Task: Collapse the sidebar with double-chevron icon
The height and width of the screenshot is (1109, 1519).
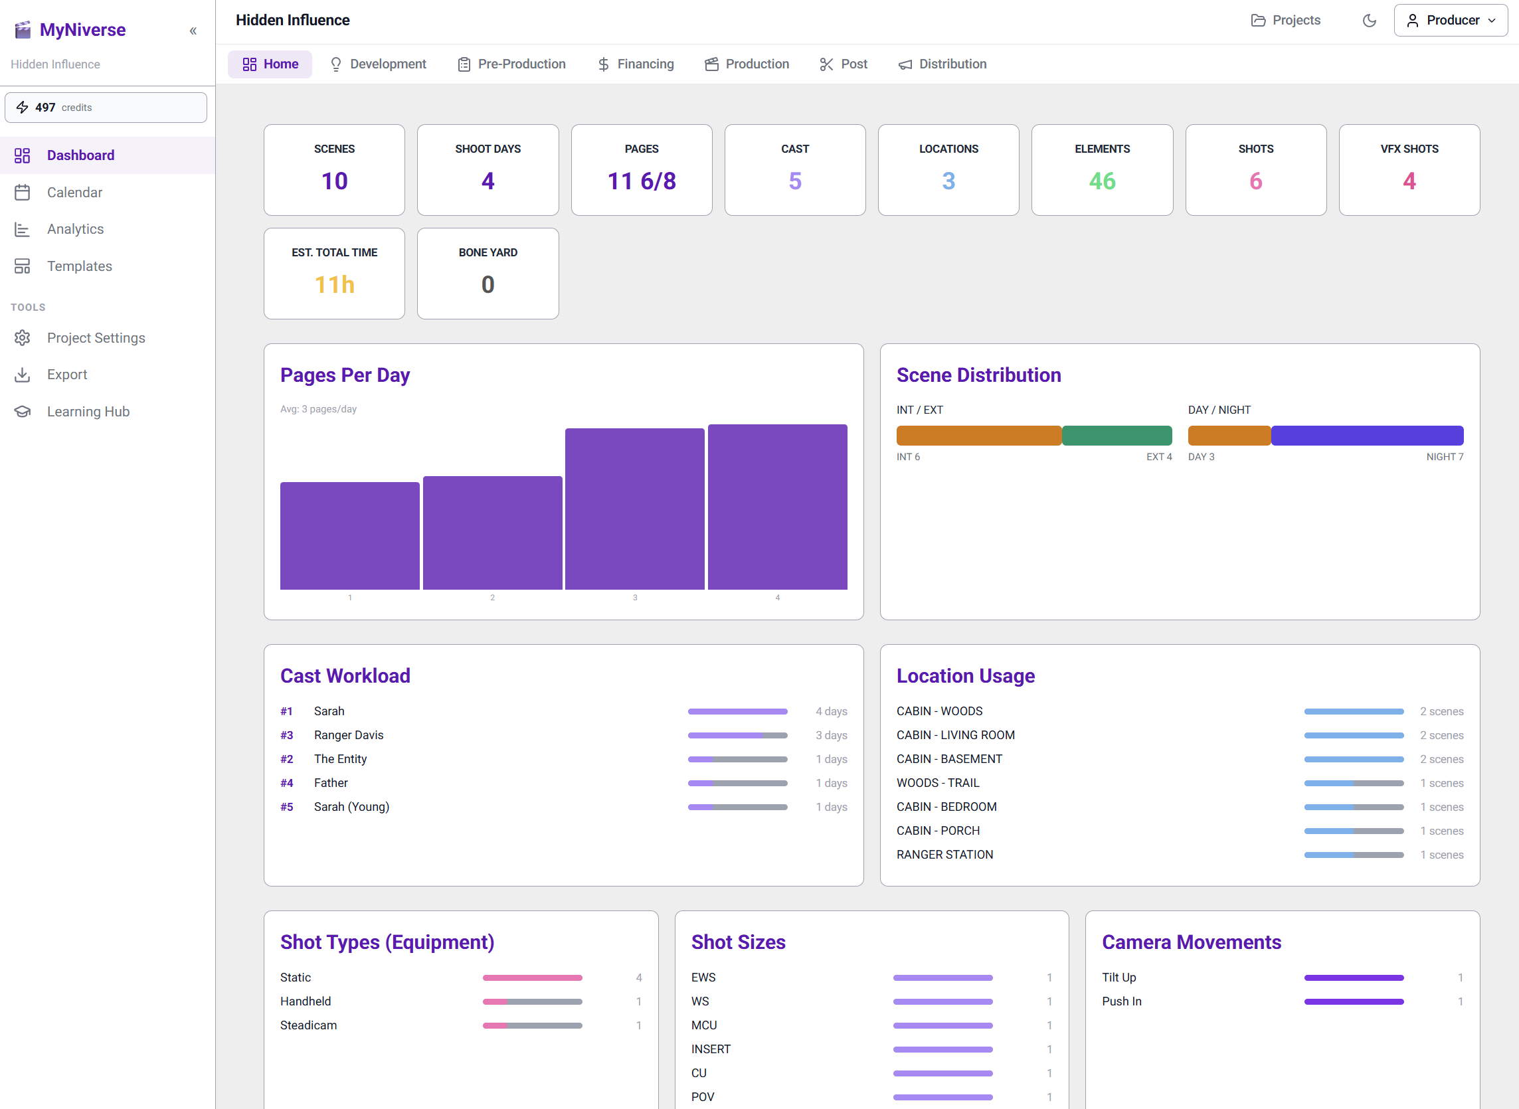Action: [x=193, y=31]
